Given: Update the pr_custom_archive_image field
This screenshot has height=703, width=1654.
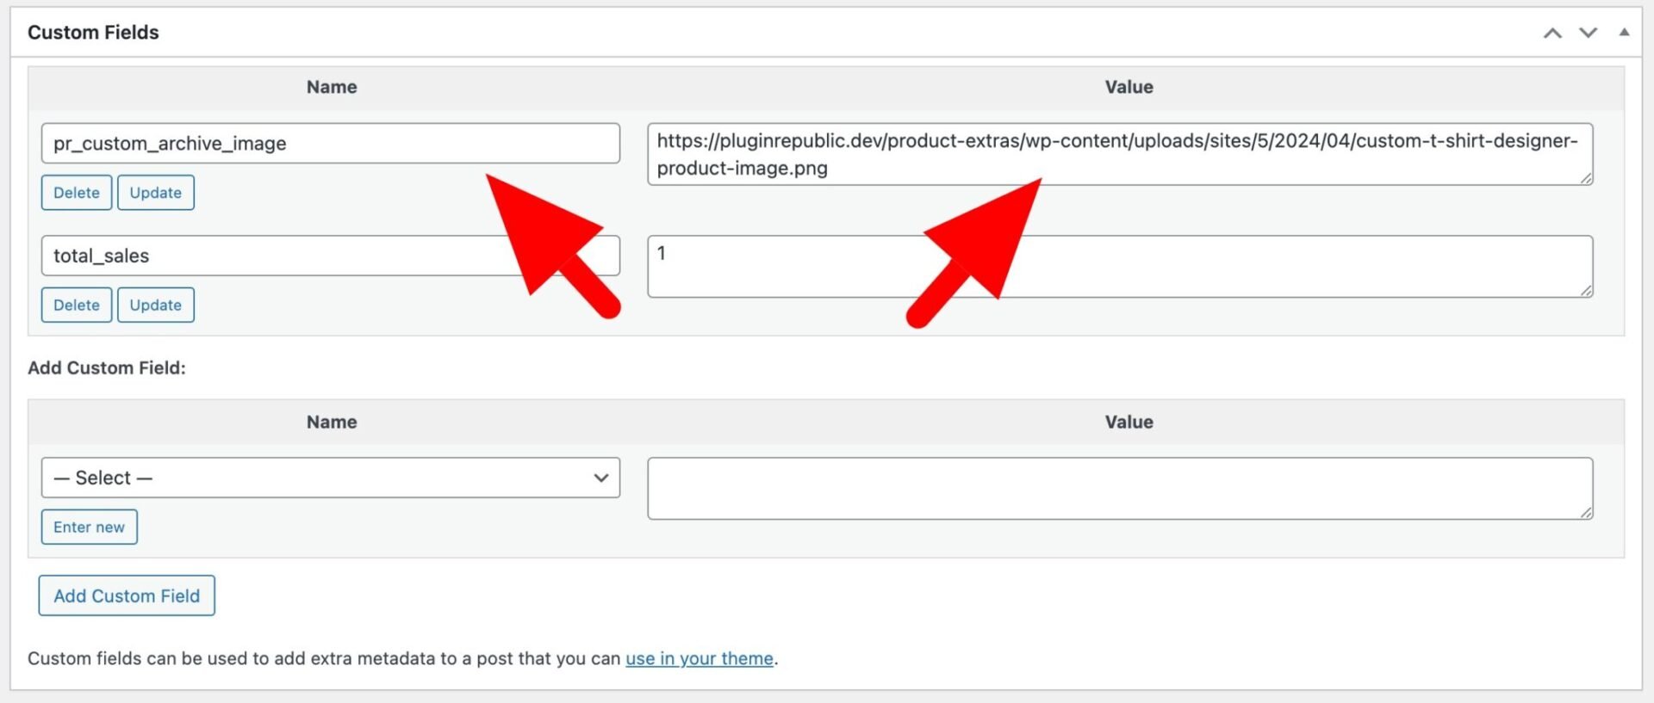Looking at the screenshot, I should pyautogui.click(x=155, y=192).
